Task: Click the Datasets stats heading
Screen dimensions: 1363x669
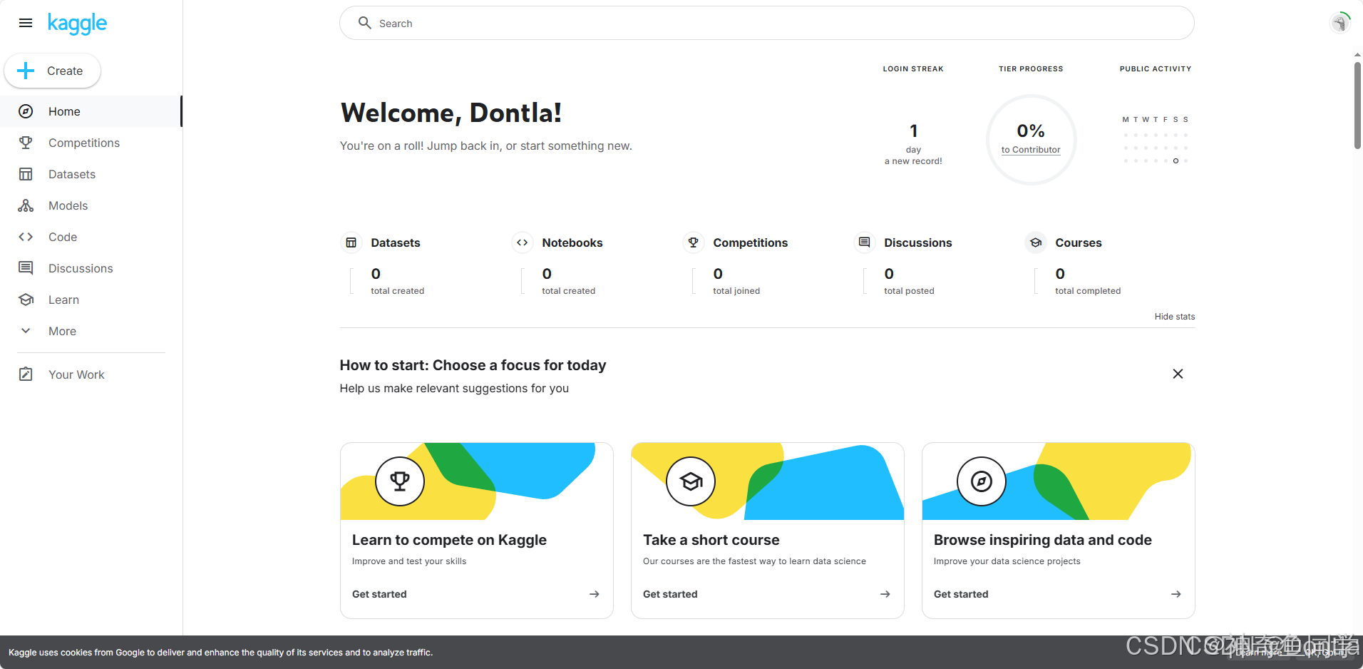Action: (x=396, y=242)
